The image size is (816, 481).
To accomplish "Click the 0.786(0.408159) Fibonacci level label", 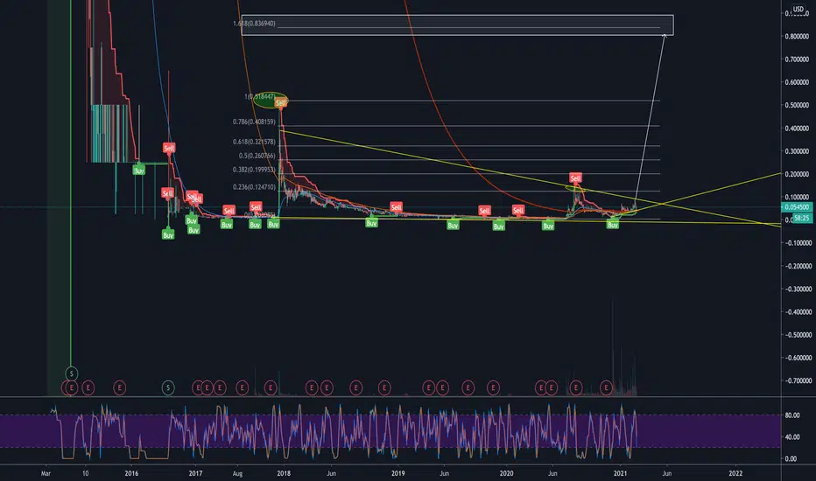I will click(x=254, y=122).
